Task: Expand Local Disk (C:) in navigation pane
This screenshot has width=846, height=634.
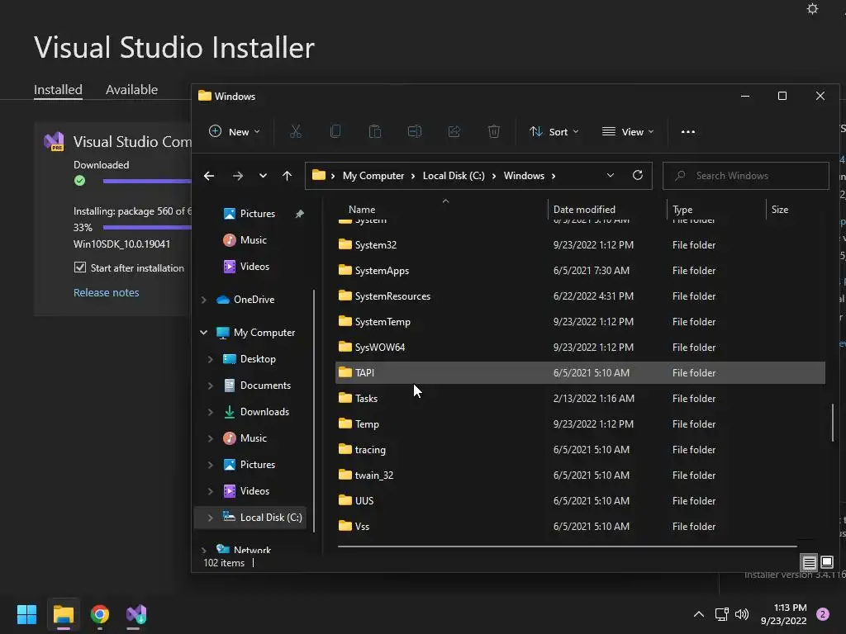Action: (211, 518)
